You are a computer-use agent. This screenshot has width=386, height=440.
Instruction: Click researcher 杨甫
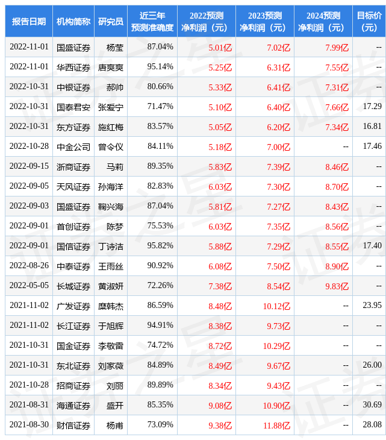(115, 426)
